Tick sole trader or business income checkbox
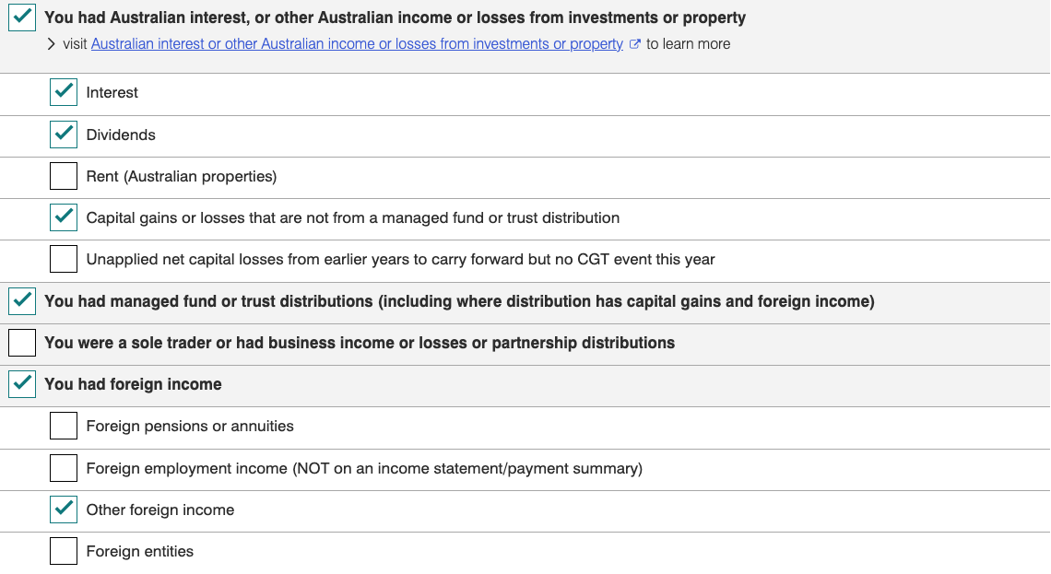Screen dimensions: 1051x574 click(x=22, y=343)
